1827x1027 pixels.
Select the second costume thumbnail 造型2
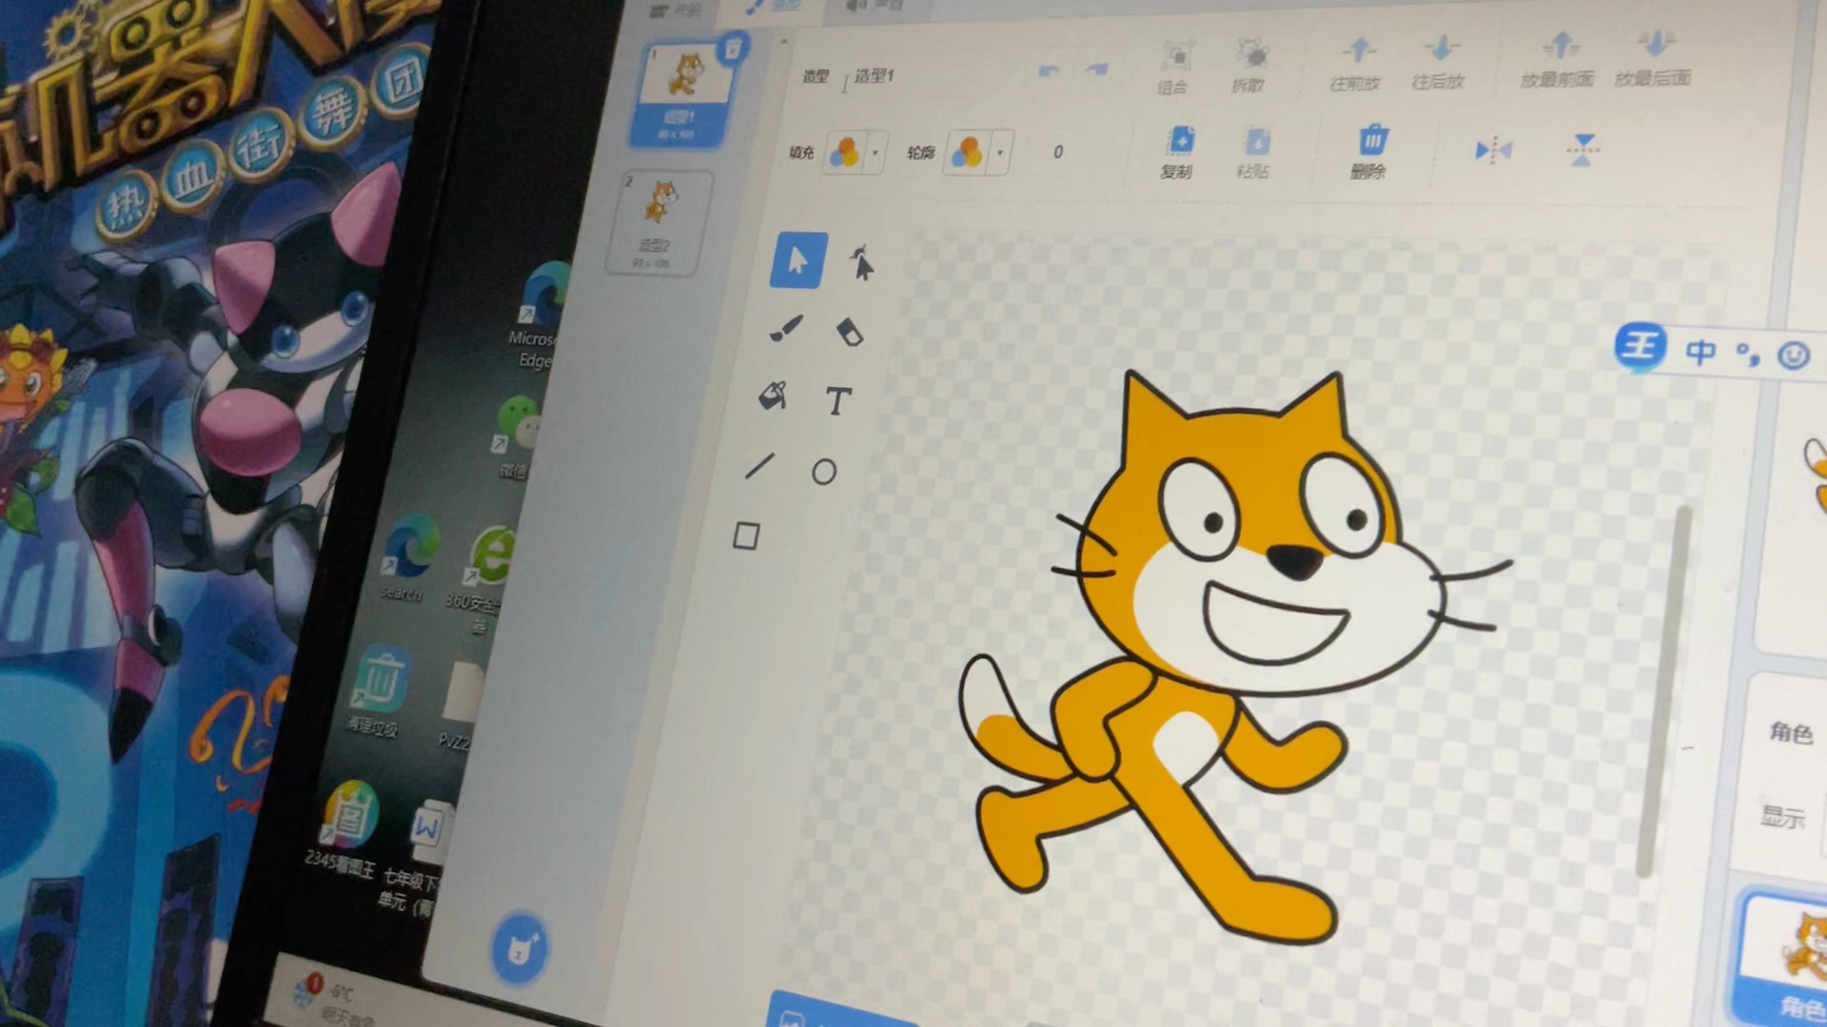tap(658, 224)
